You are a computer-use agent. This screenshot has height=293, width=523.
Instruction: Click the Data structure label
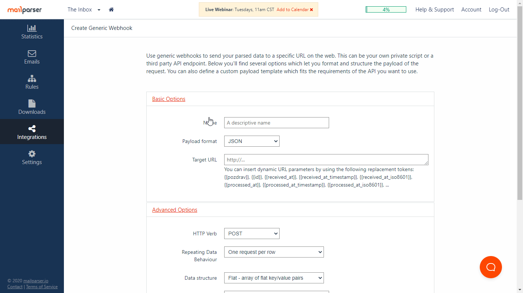coord(201,278)
